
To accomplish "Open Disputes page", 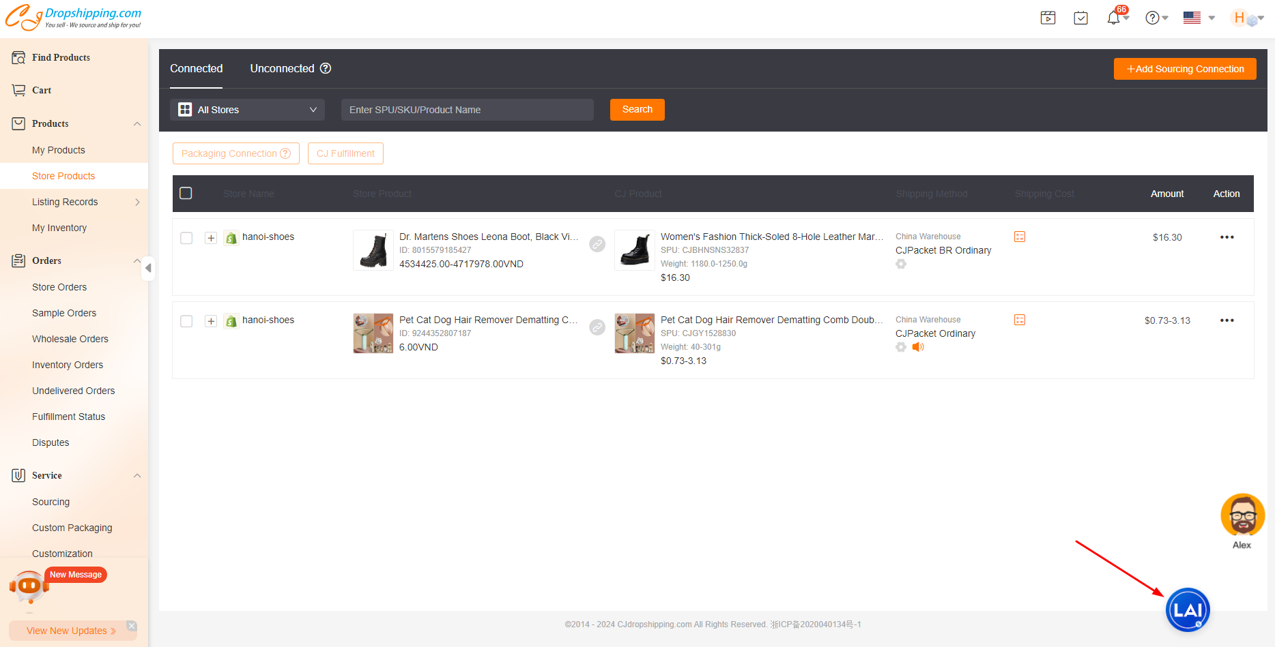I will (x=51, y=442).
